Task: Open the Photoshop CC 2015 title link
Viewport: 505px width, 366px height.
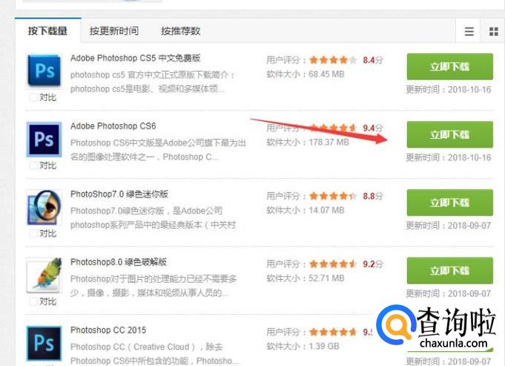Action: click(x=108, y=330)
